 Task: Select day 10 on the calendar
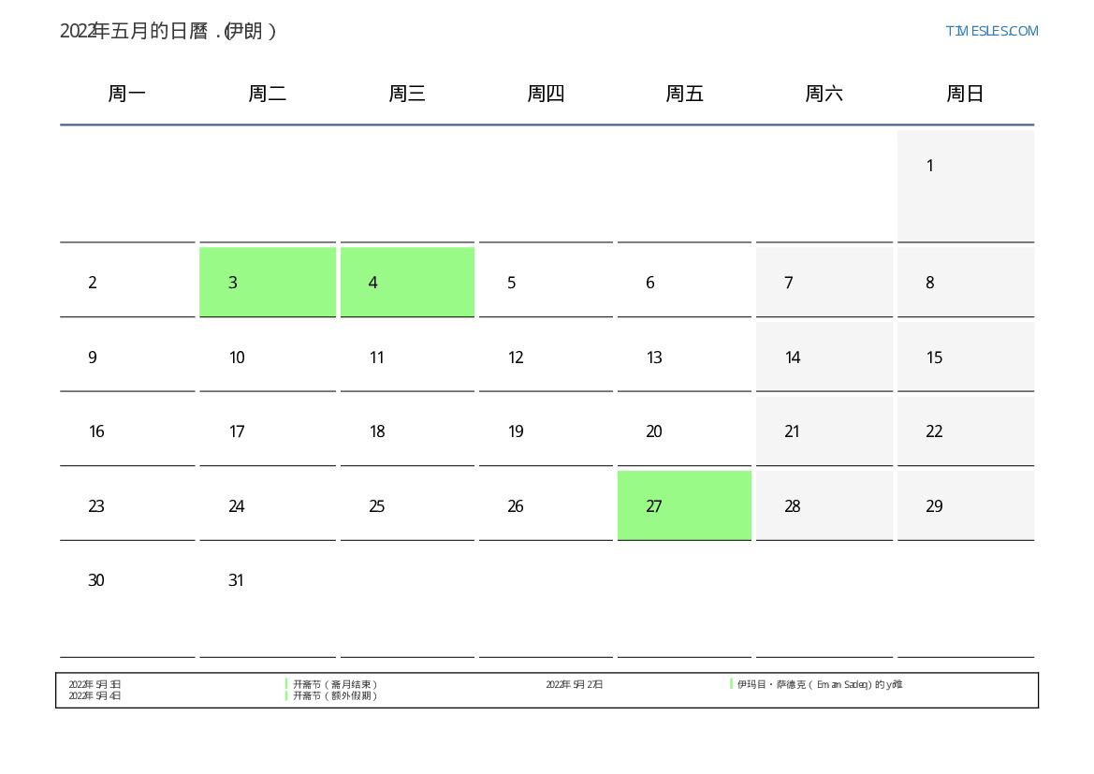[x=268, y=357]
